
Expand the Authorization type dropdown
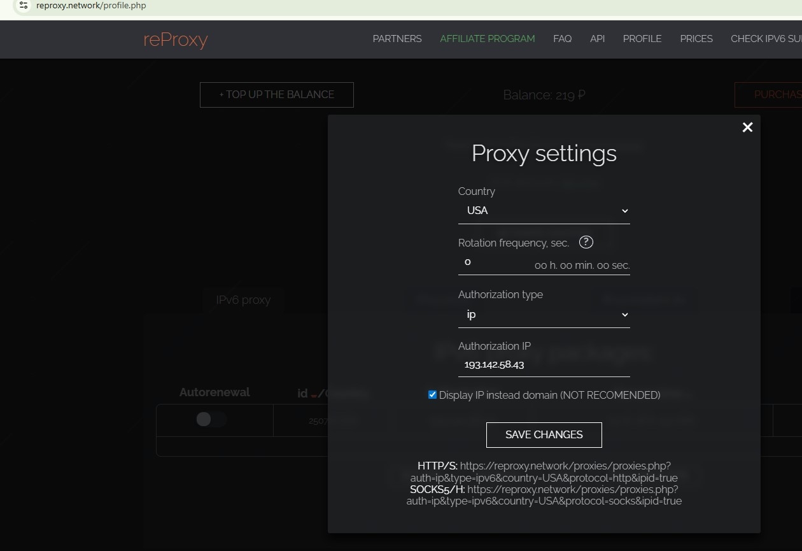[x=544, y=315]
